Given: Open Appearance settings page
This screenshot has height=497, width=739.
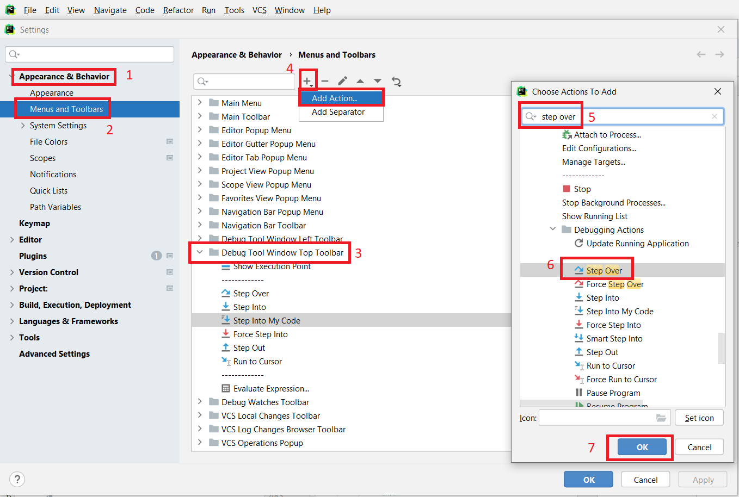Looking at the screenshot, I should click(52, 93).
